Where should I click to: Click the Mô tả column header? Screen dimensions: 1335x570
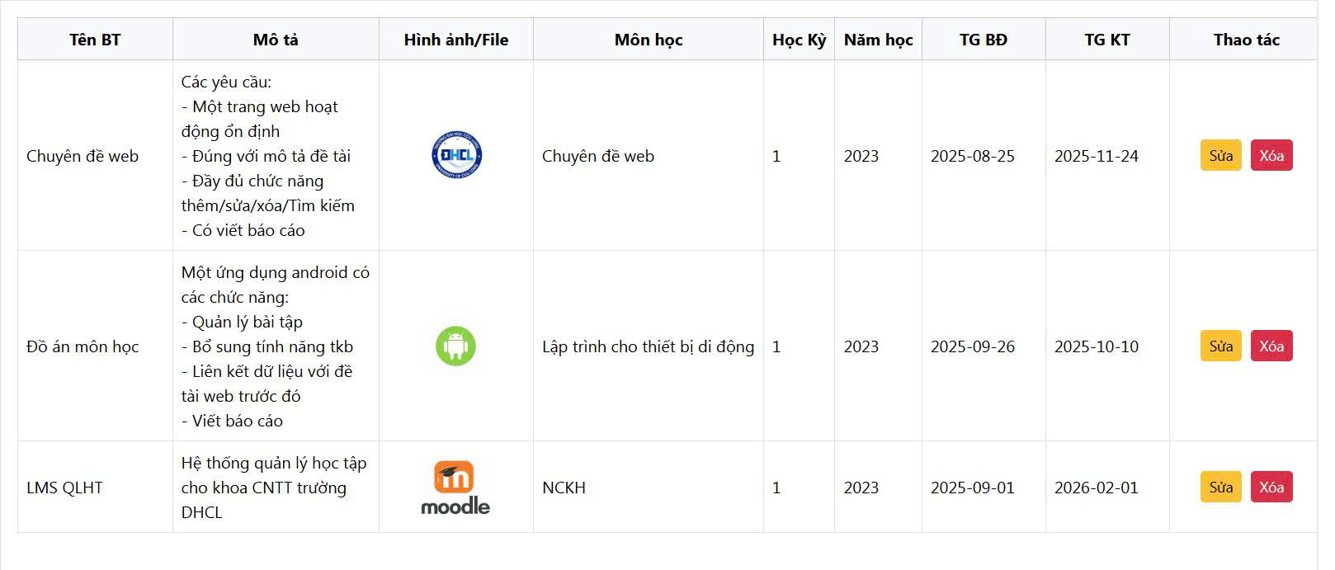276,40
